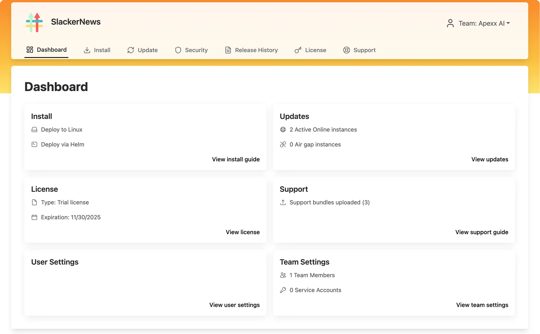
Task: Click the calendar icon beside Expiration date
Action: (34, 217)
